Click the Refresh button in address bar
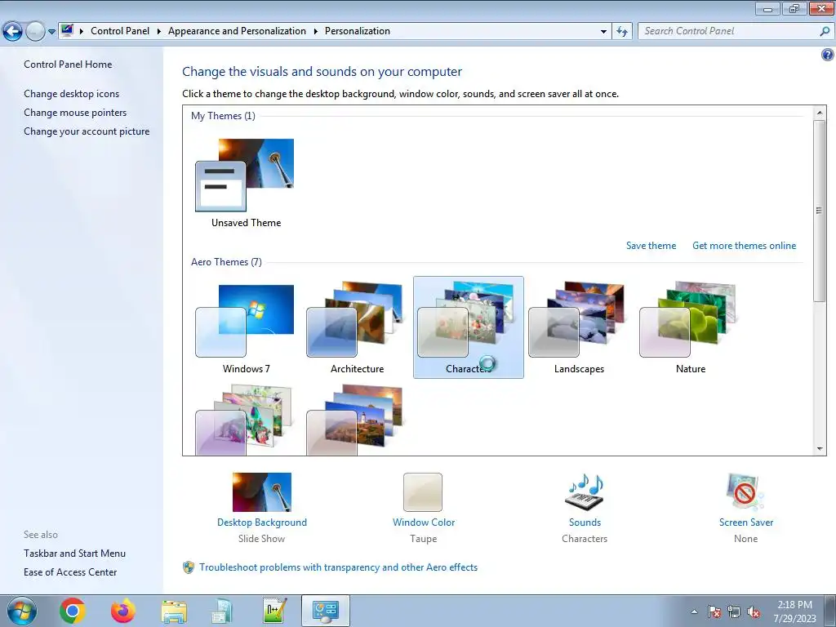This screenshot has width=836, height=627. 621,32
